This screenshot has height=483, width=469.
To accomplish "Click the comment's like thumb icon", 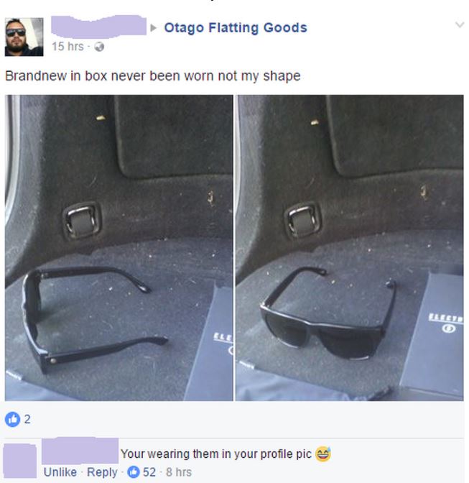I will tap(134, 472).
